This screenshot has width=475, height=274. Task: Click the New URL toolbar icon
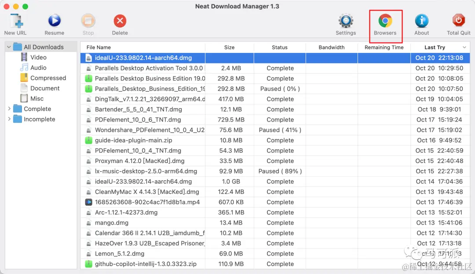tap(15, 21)
